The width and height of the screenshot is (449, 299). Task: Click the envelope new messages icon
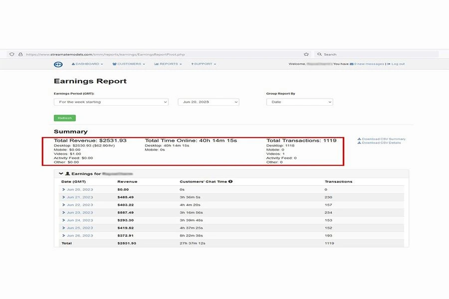click(x=351, y=64)
